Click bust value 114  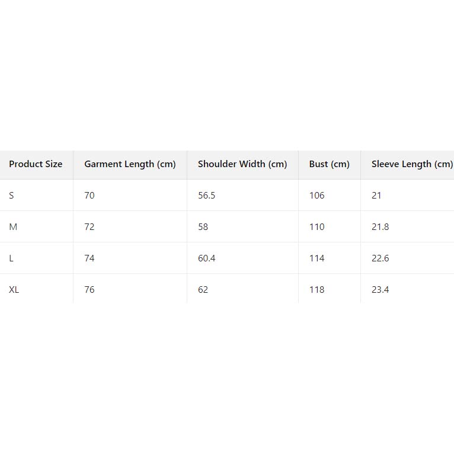[x=316, y=258]
